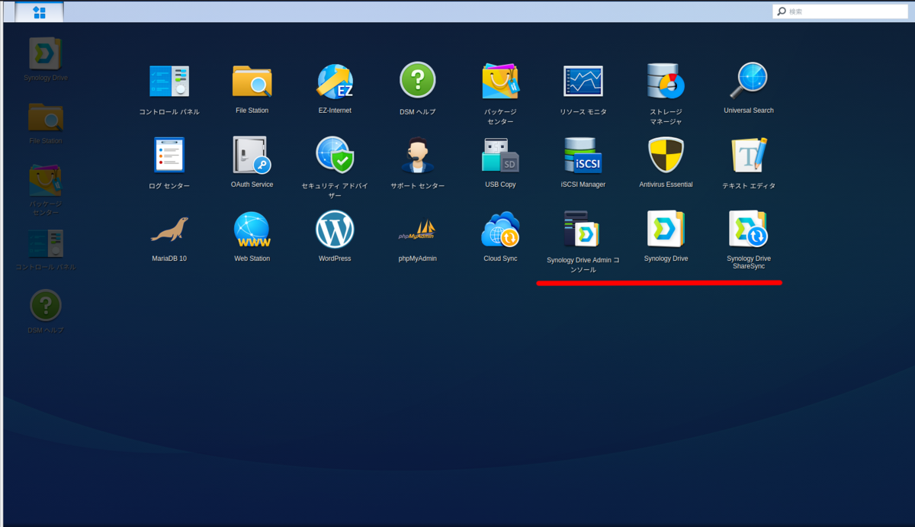
Task: Open Storage Manager (ストレージ マネージャ) icon
Action: pos(666,81)
